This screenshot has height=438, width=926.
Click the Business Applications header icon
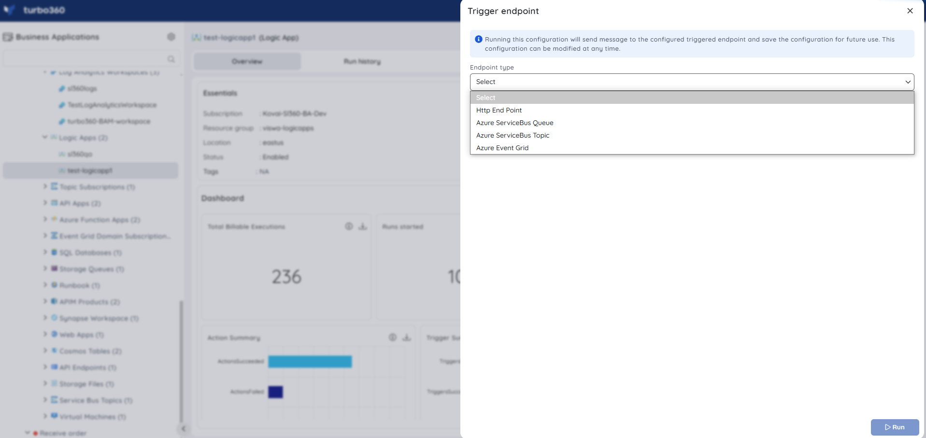coord(8,37)
